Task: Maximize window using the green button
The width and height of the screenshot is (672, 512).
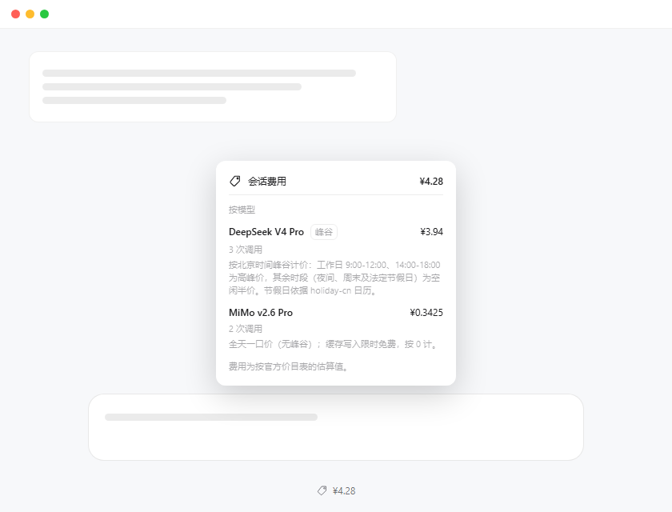Action: (45, 14)
